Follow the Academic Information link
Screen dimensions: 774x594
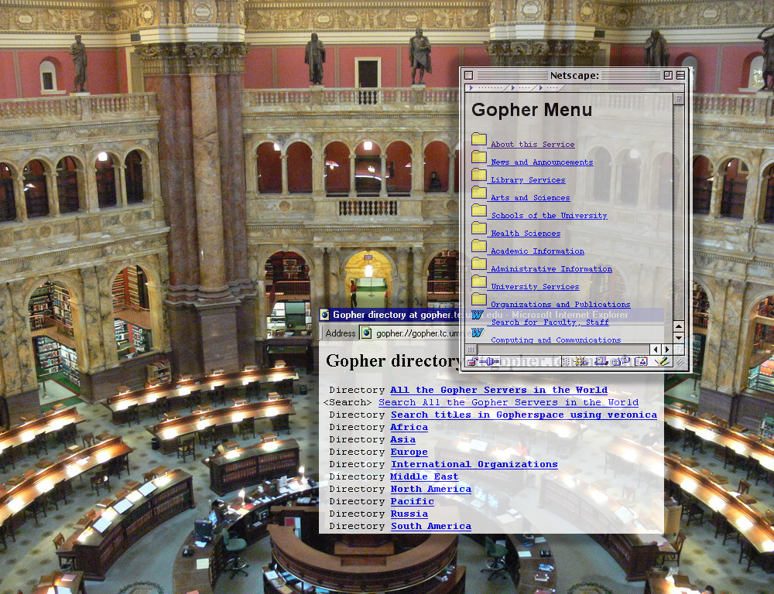[x=537, y=251]
